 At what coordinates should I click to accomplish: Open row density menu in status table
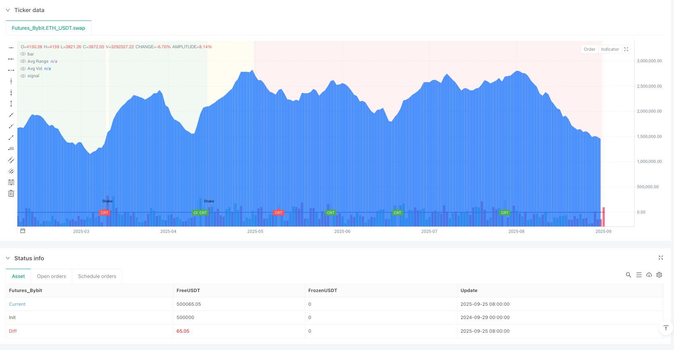click(639, 275)
